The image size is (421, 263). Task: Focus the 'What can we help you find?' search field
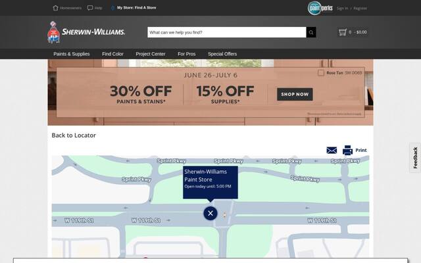[x=227, y=32]
